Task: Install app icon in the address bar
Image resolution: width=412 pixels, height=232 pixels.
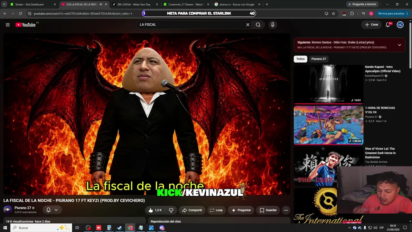Action: [326, 14]
